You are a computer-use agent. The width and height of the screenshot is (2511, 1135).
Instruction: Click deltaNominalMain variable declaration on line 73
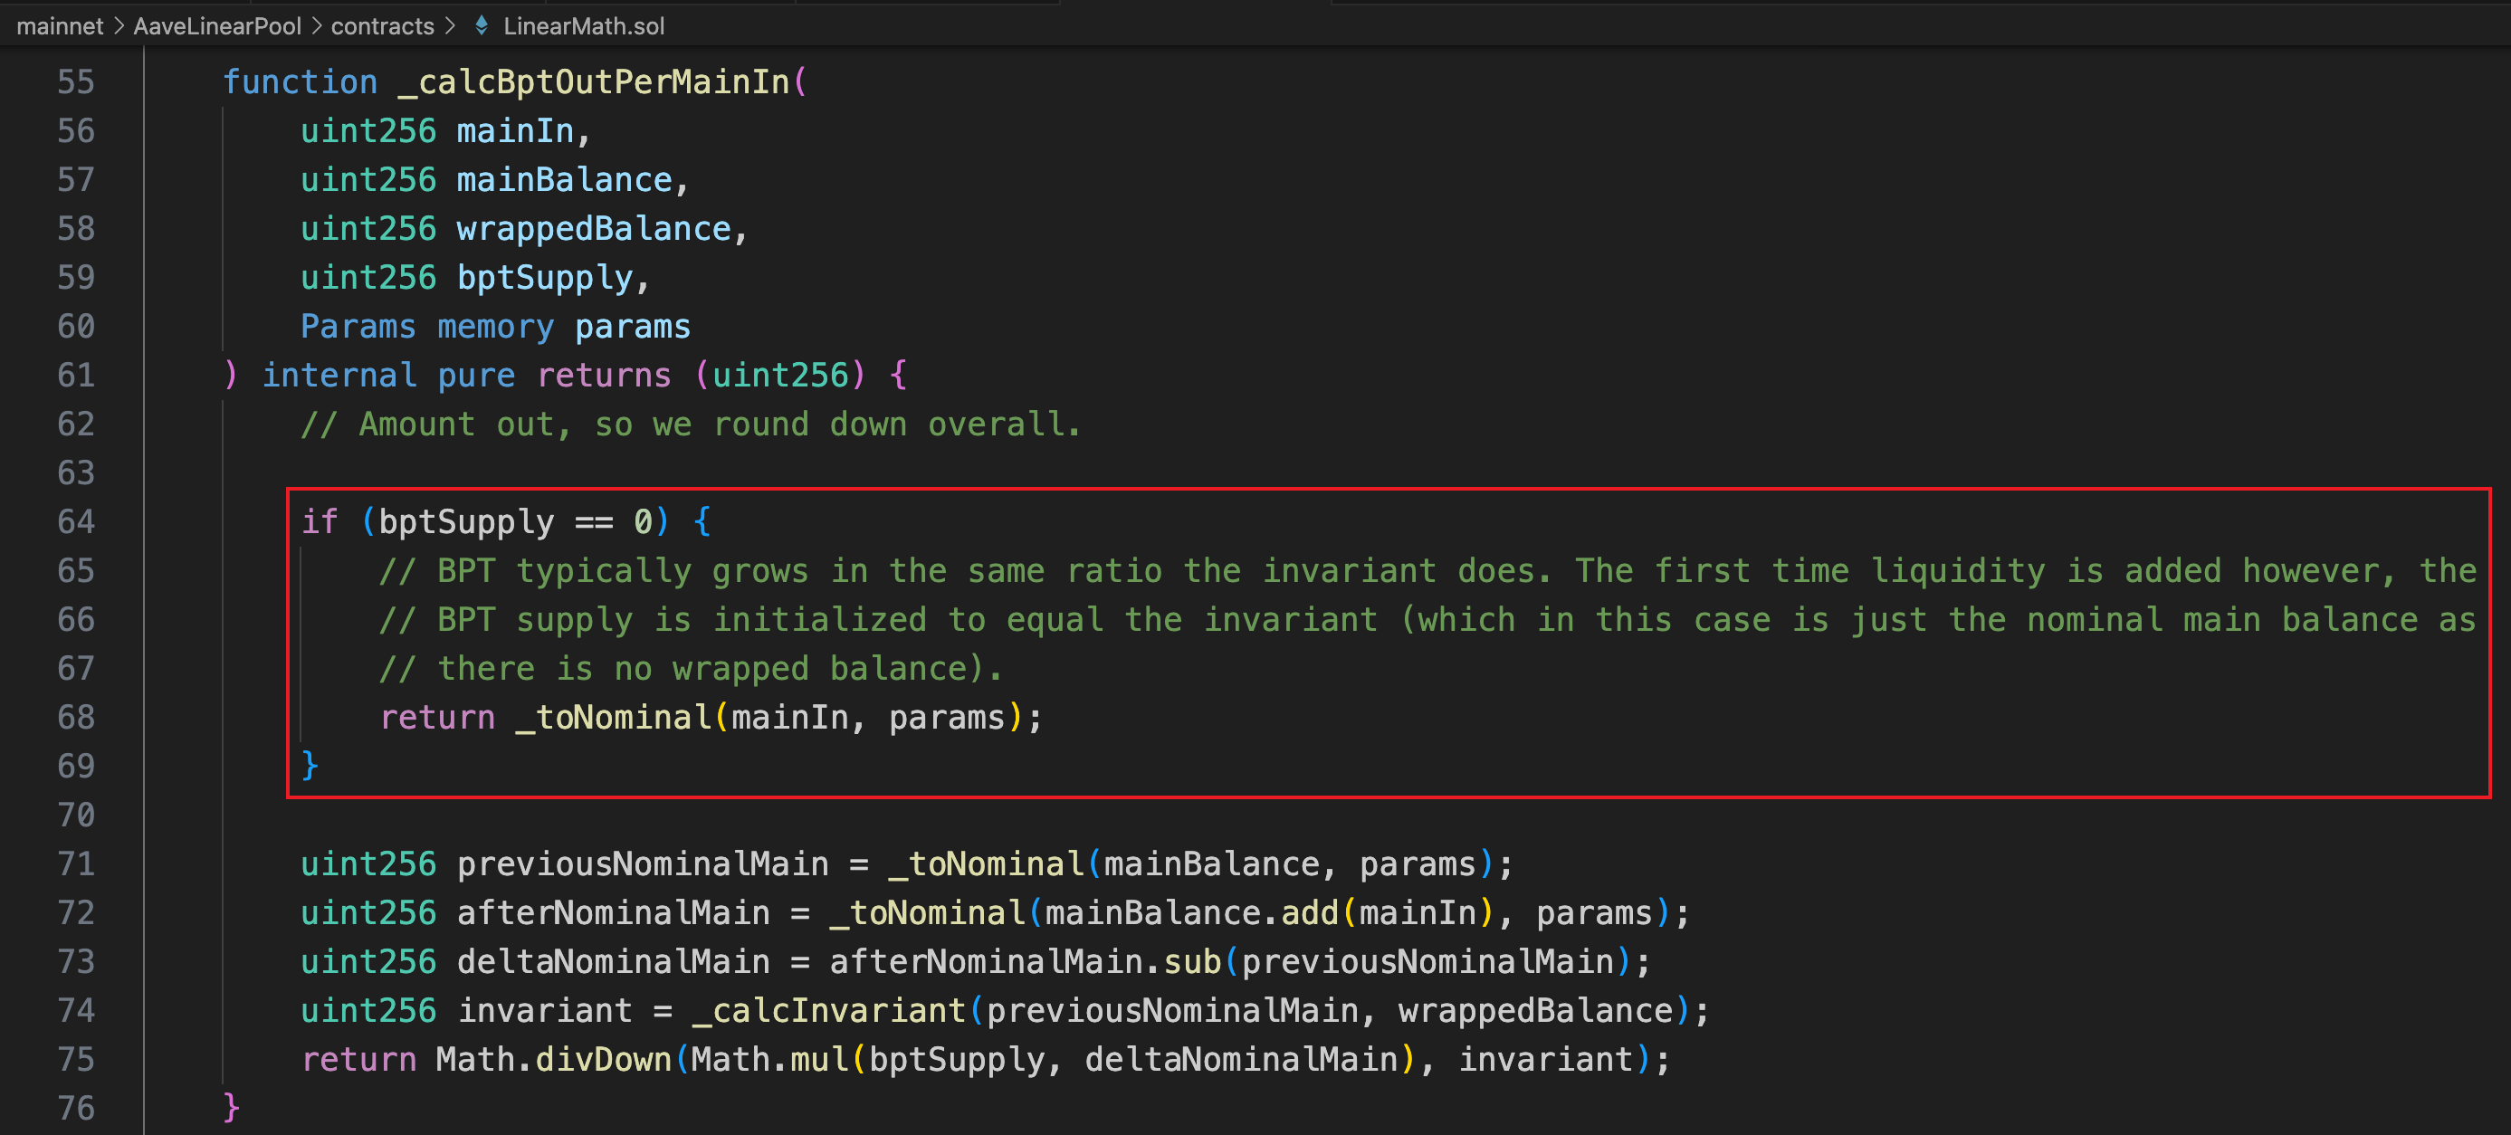[613, 961]
